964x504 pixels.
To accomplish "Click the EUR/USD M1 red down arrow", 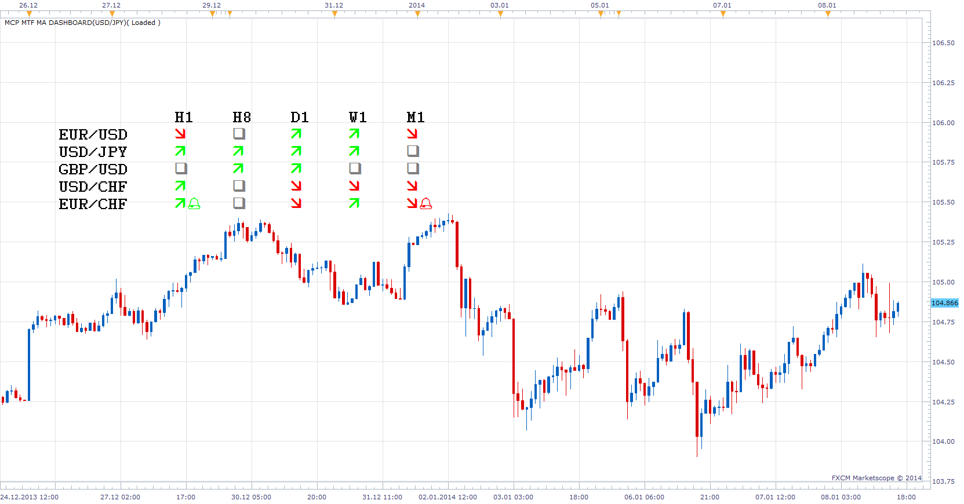I will coord(412,134).
